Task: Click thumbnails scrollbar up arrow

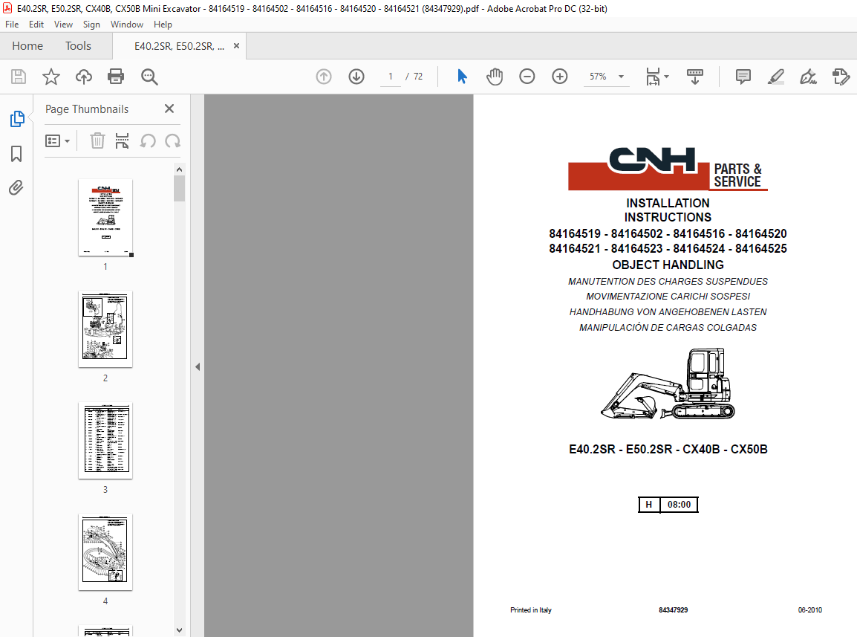Action: point(179,169)
